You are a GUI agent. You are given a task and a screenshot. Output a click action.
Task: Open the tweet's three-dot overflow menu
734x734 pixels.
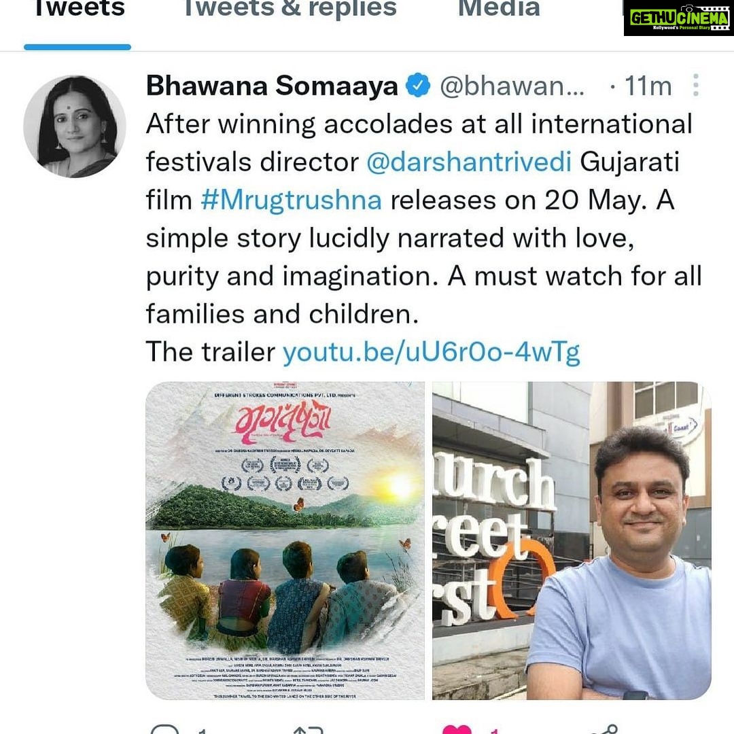696,85
